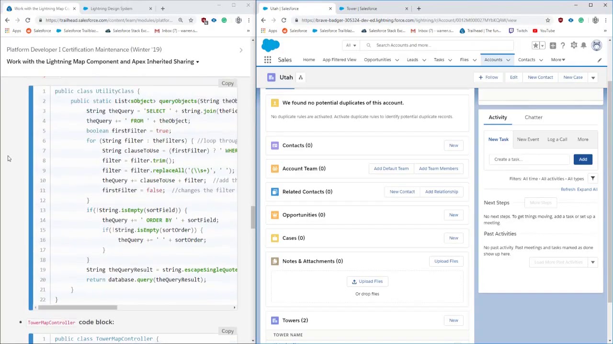Image resolution: width=613 pixels, height=344 pixels.
Task: Click the Refresh link in the activity timeline
Action: tap(568, 190)
